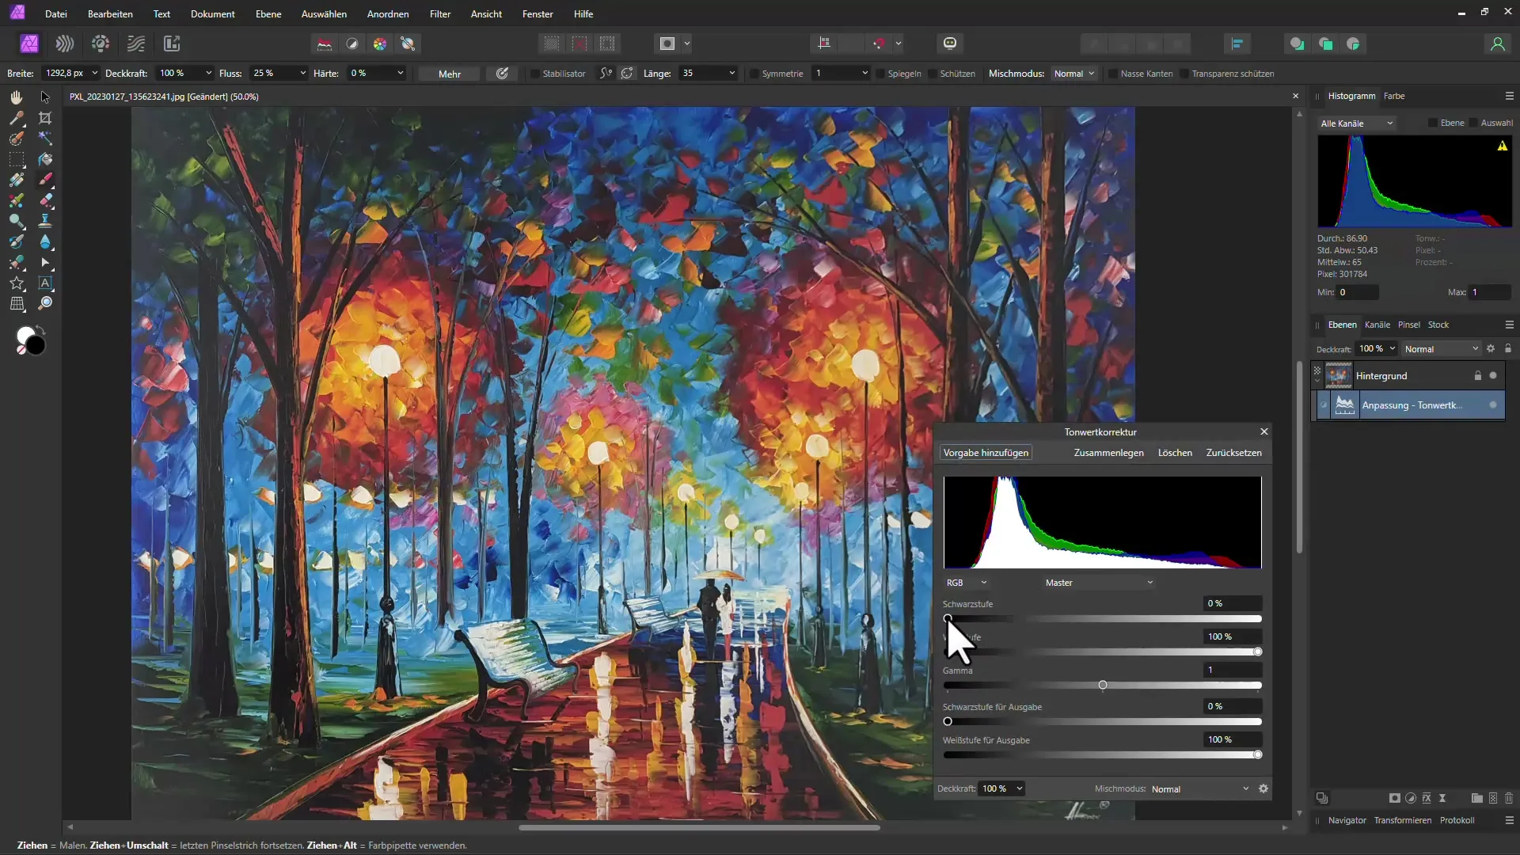Select the Frame Text tool
This screenshot has width=1520, height=855.
pos(45,283)
